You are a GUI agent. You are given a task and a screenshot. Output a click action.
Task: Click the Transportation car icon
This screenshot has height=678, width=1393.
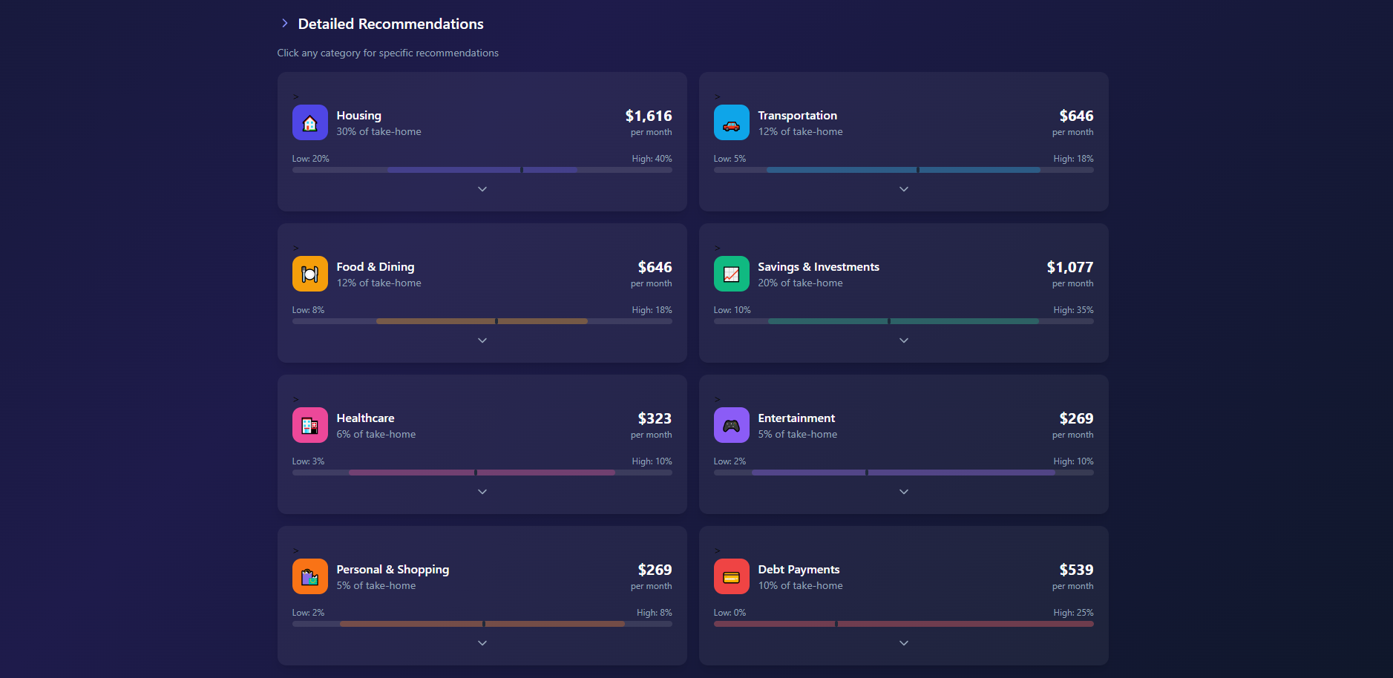pos(731,122)
